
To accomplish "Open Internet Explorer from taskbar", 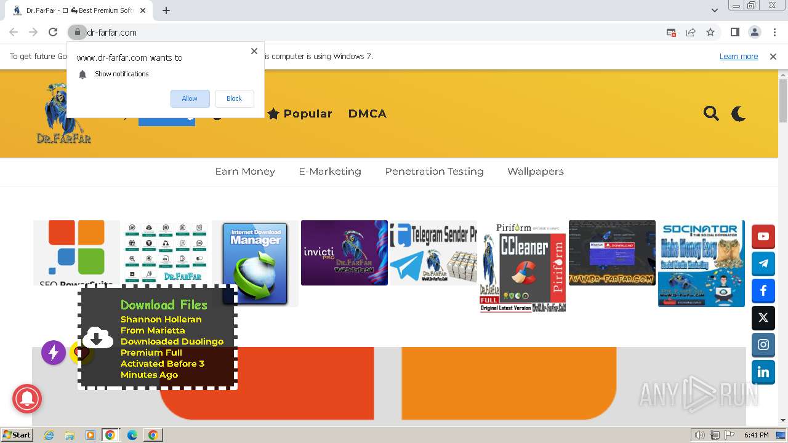I will (49, 435).
